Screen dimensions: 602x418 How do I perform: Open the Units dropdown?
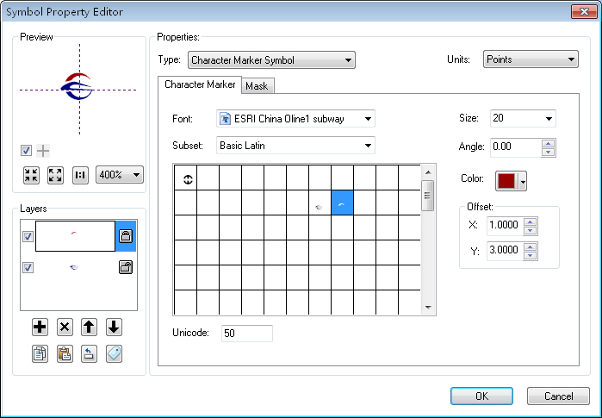click(531, 59)
